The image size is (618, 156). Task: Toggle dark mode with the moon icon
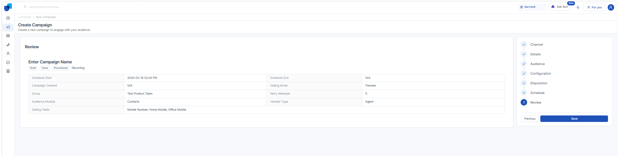pyautogui.click(x=578, y=7)
